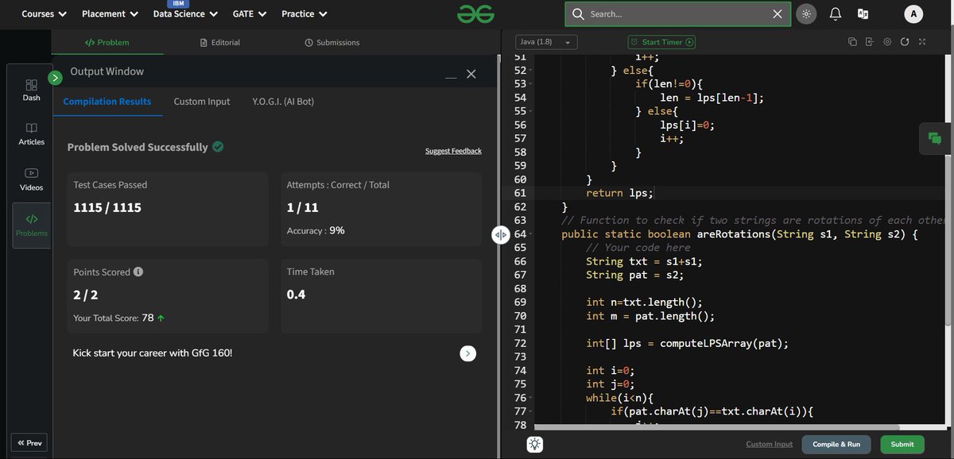The width and height of the screenshot is (954, 459).
Task: Toggle the light/dark theme button
Action: (806, 13)
